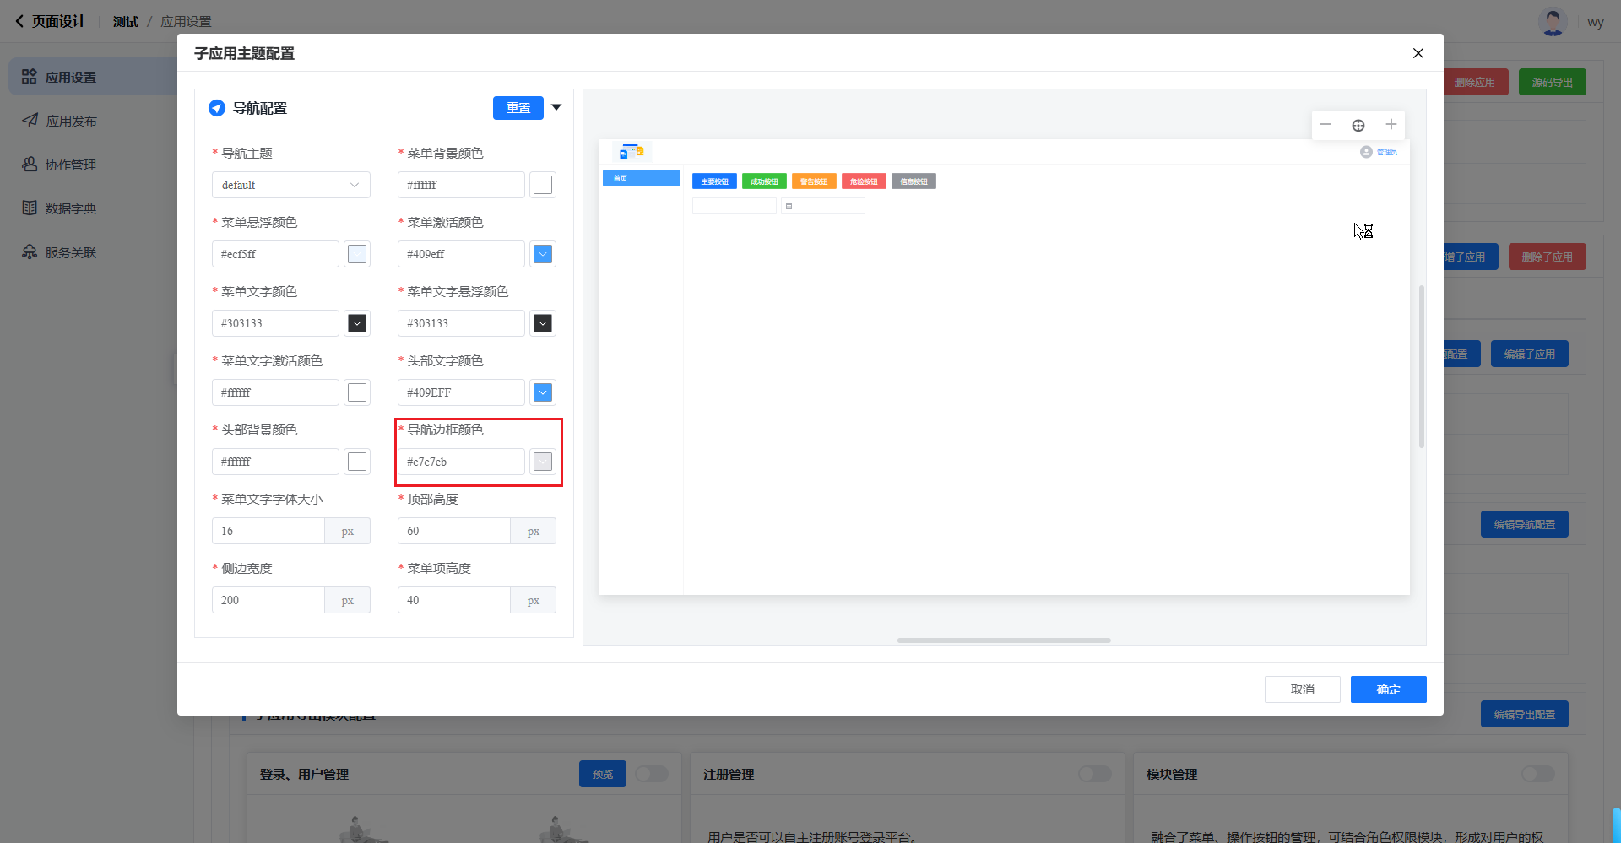Click the zoom in plus icon in preview
Viewport: 1621px width, 843px height.
click(x=1391, y=125)
